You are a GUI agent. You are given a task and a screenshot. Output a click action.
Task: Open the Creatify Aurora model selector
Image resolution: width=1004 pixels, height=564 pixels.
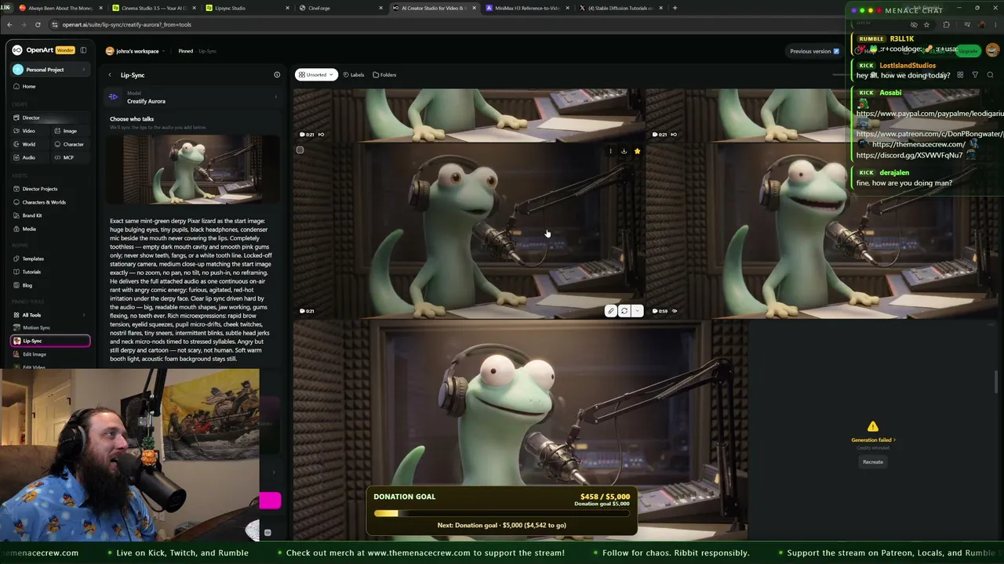193,97
